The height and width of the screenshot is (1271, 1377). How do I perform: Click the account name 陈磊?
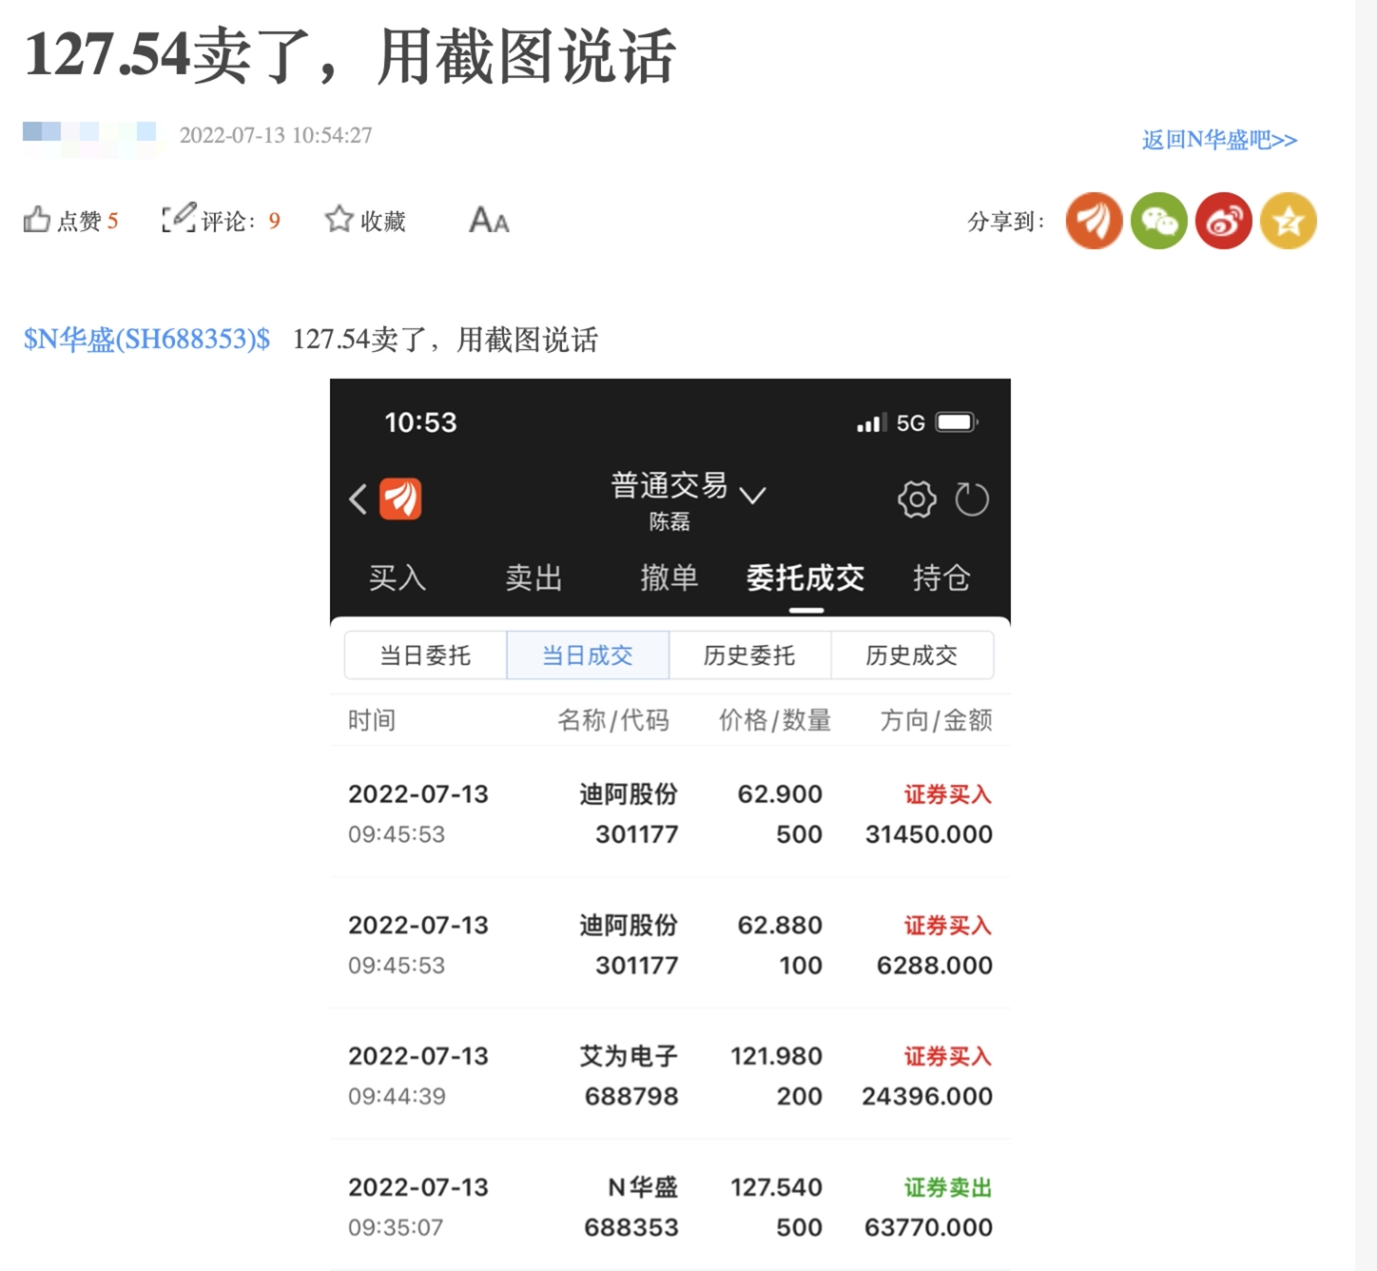click(x=669, y=521)
